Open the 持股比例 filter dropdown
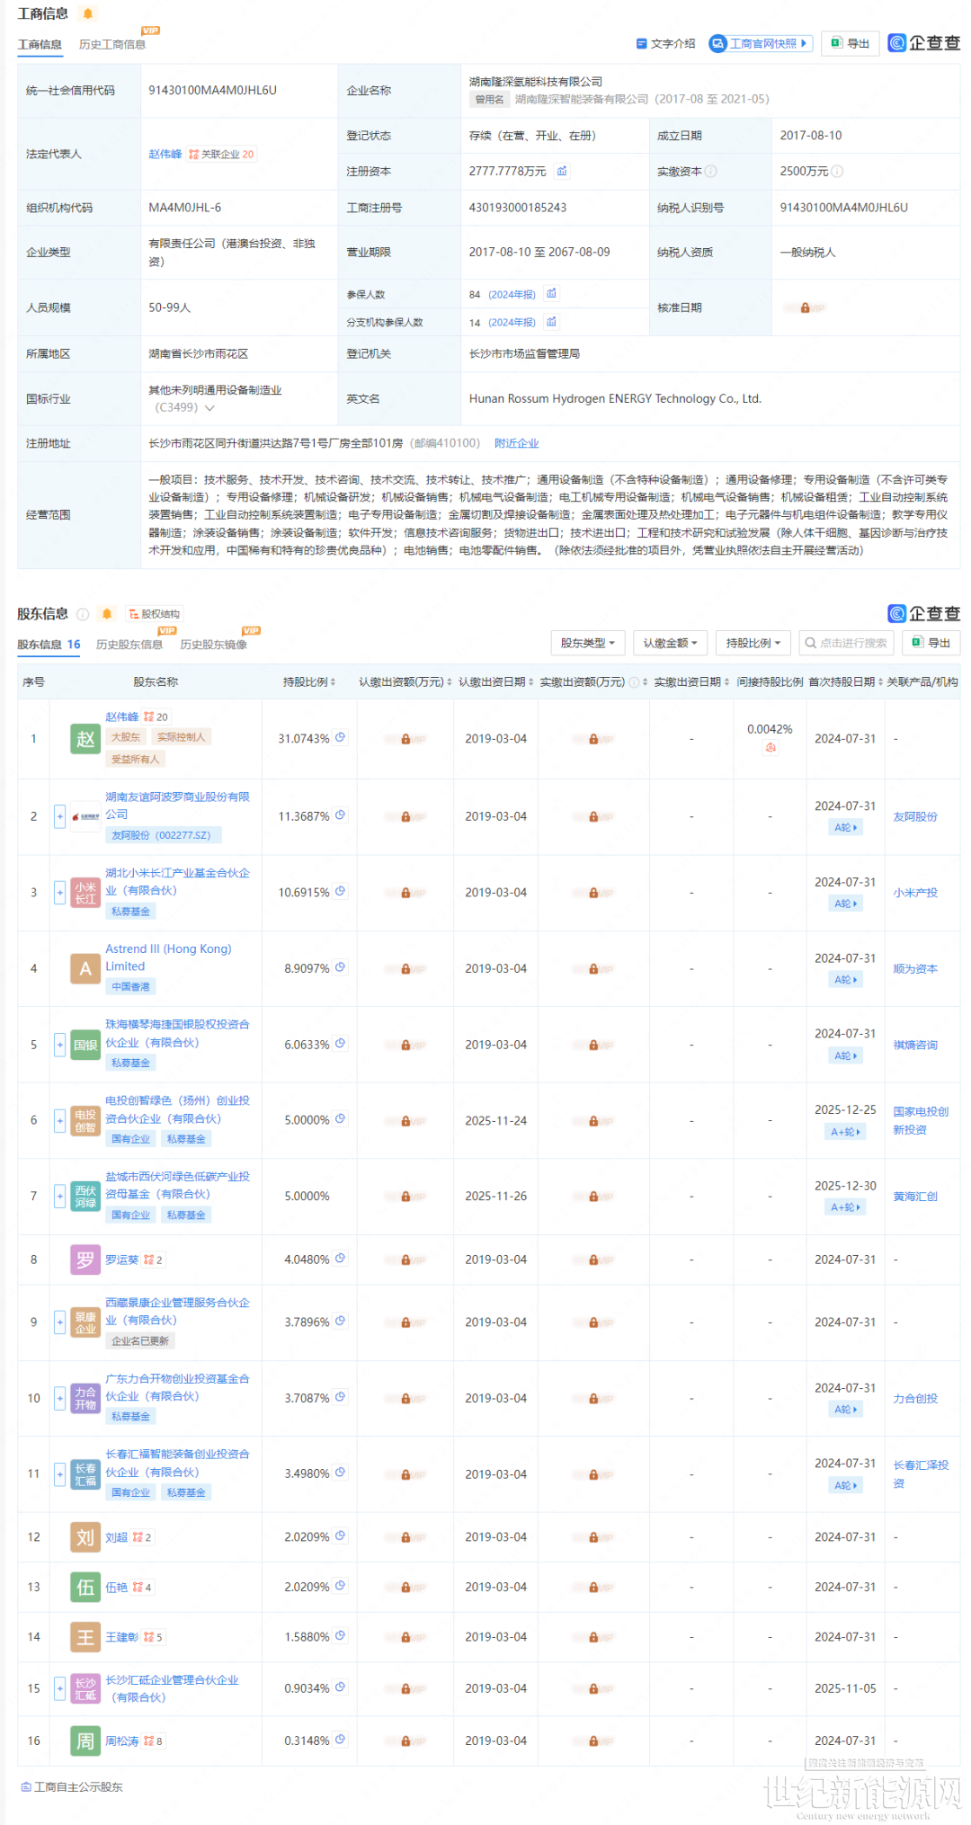 pos(753,643)
